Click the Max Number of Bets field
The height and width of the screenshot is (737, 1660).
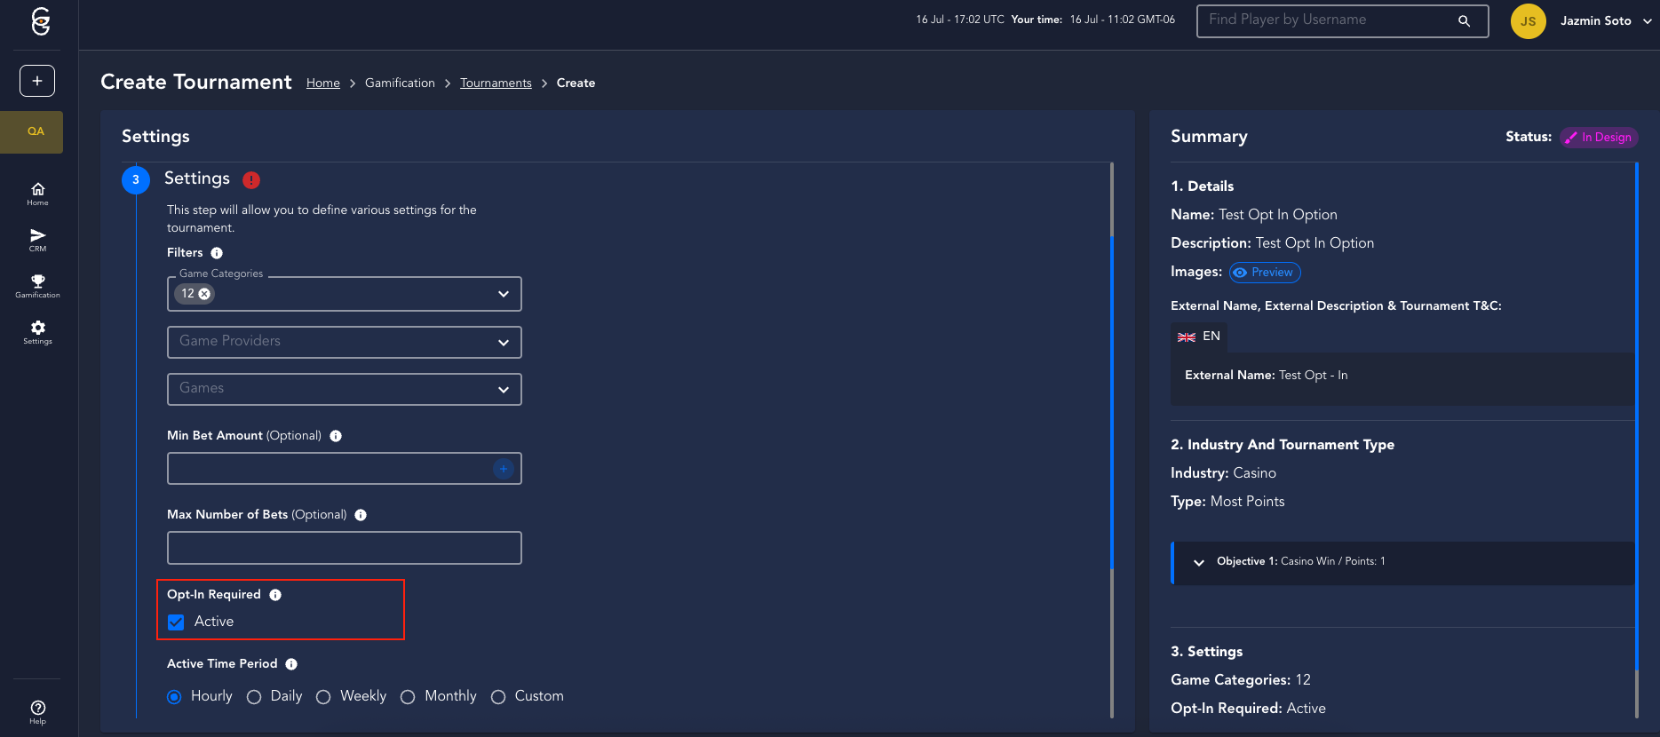click(x=344, y=548)
